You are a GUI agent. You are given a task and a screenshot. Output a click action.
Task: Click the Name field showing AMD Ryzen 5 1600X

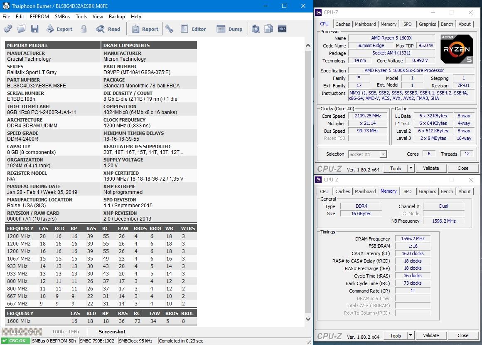[x=391, y=38]
